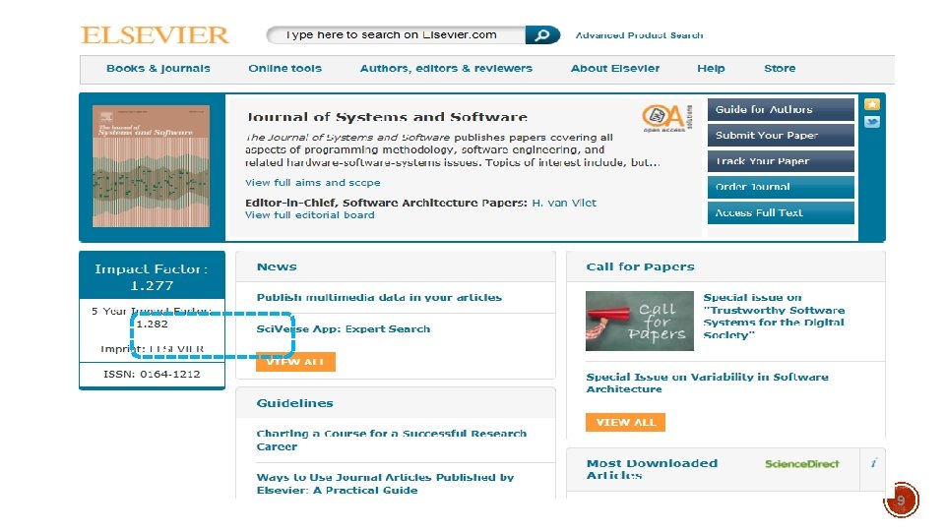Image resolution: width=945 pixels, height=531 pixels.
Task: Open SciVerse App: Expert Search news
Action: coord(344,329)
